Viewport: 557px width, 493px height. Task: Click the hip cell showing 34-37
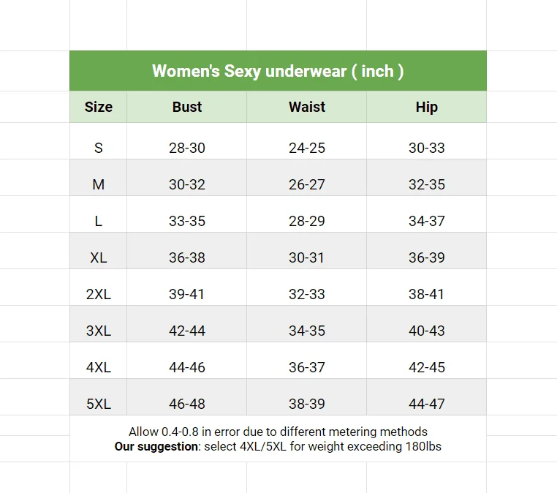(427, 221)
